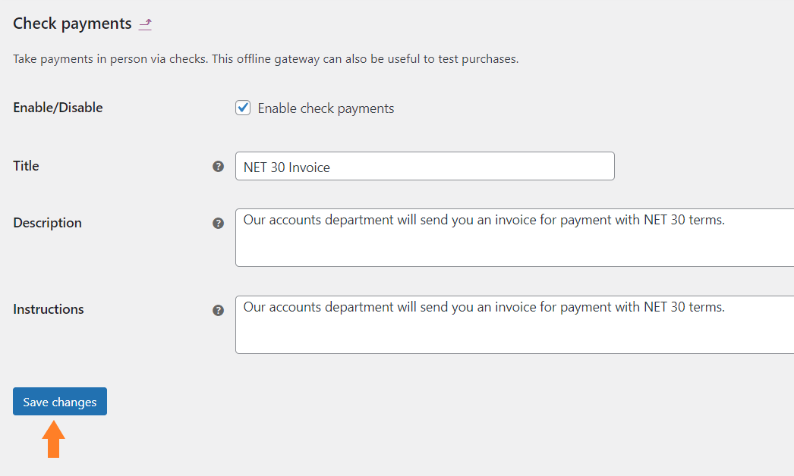Click the return arrow beside Check payments heading
Screen dimensions: 794x476
[x=145, y=23]
